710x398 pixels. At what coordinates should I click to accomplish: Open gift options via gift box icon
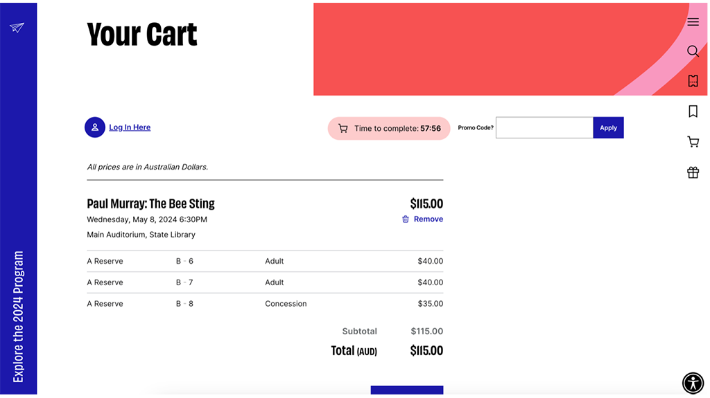[x=693, y=172]
